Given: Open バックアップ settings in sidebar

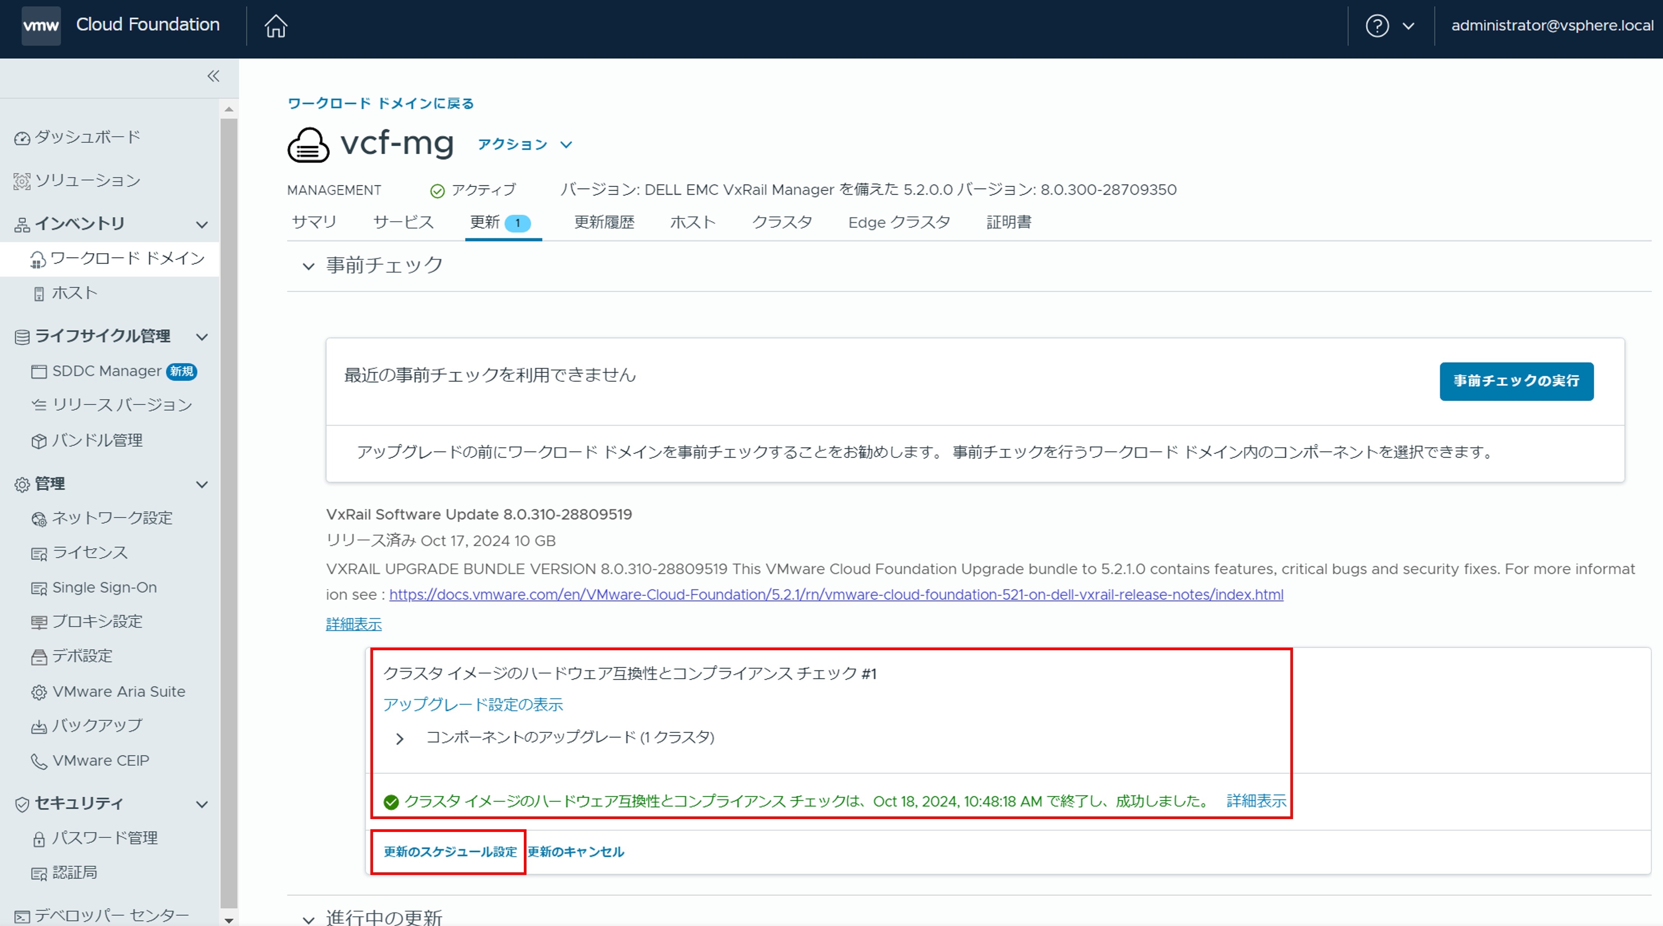Looking at the screenshot, I should [x=97, y=726].
